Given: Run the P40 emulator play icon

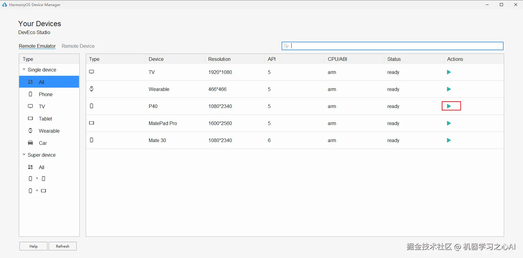Looking at the screenshot, I should [449, 106].
